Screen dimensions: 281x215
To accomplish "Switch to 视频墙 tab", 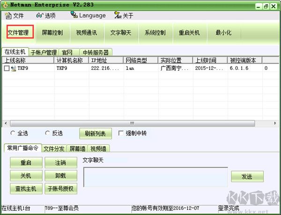I will (98, 148).
